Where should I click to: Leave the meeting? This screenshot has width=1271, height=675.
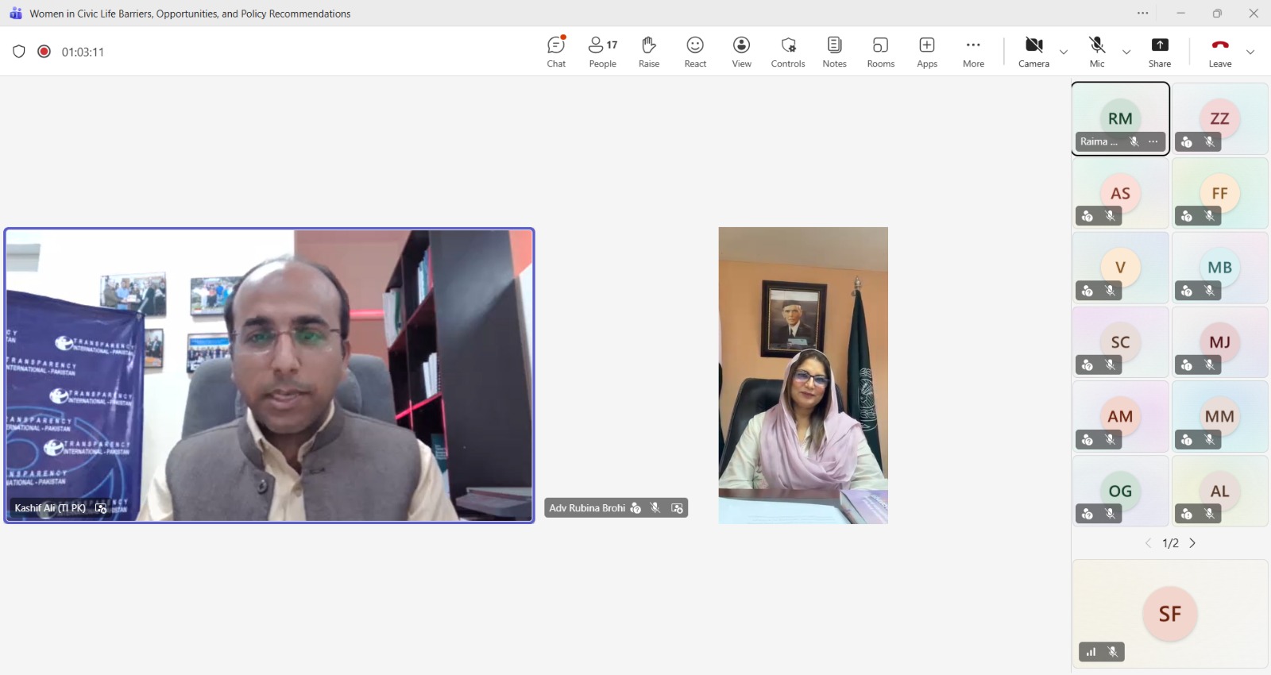[1220, 52]
